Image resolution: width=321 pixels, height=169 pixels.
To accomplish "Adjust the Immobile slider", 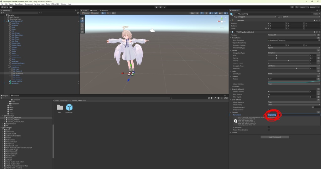I will 289,69.
